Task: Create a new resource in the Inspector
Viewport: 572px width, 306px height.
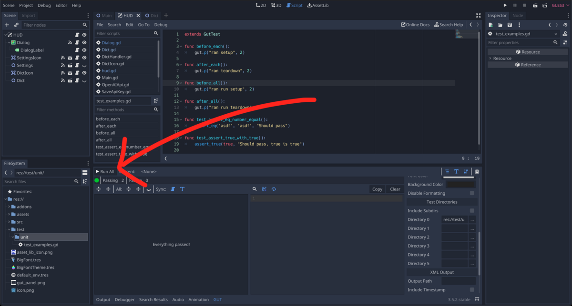Action: click(x=490, y=25)
